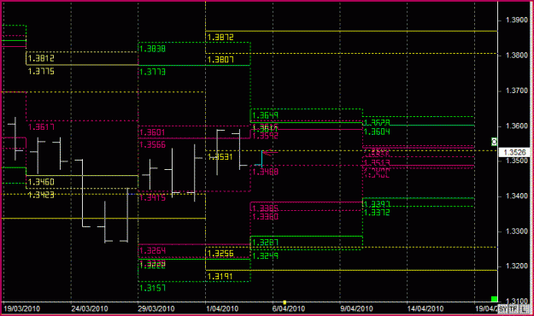
Task: Click the magenta 1.3566 level label
Action: pyautogui.click(x=153, y=144)
